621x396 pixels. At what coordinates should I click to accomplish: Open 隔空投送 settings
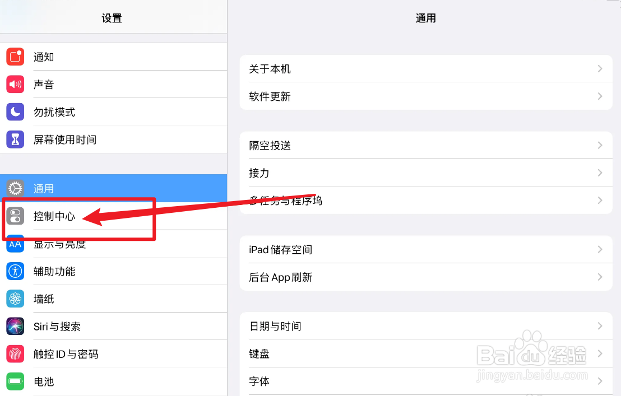tap(425, 146)
